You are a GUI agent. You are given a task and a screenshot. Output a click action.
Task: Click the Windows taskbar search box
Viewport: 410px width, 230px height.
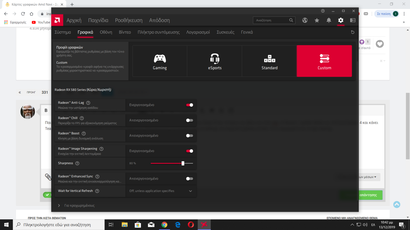point(59,225)
